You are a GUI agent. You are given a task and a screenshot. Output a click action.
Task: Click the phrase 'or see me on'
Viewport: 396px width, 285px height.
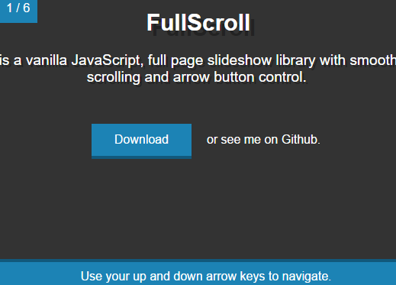(242, 140)
